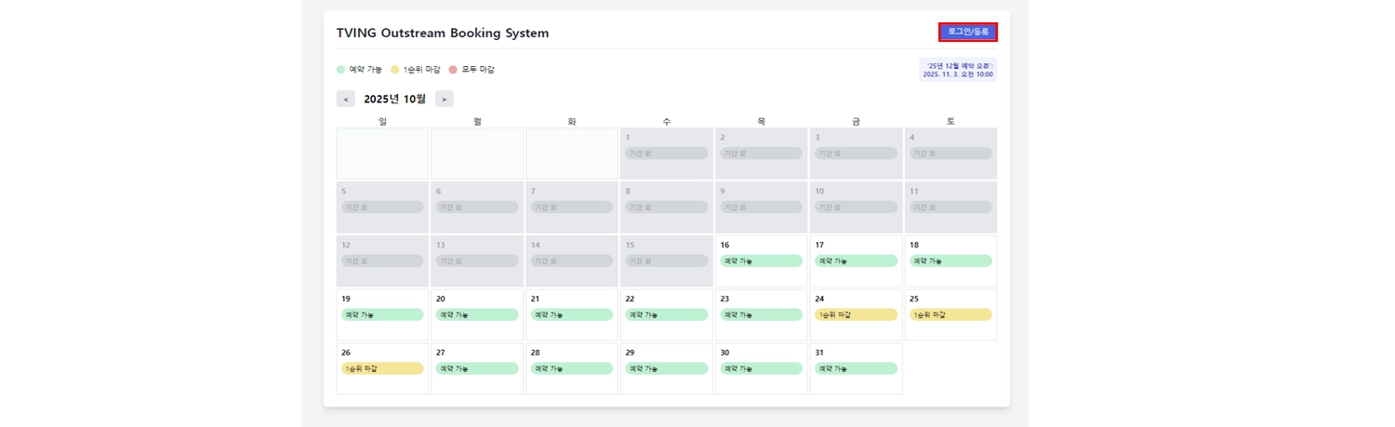The image size is (1395, 427).
Task: Open October 24 1순위 마감 slot
Action: click(856, 315)
